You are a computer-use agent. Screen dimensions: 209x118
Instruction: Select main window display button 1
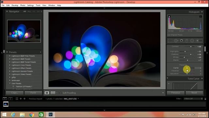click(5, 99)
